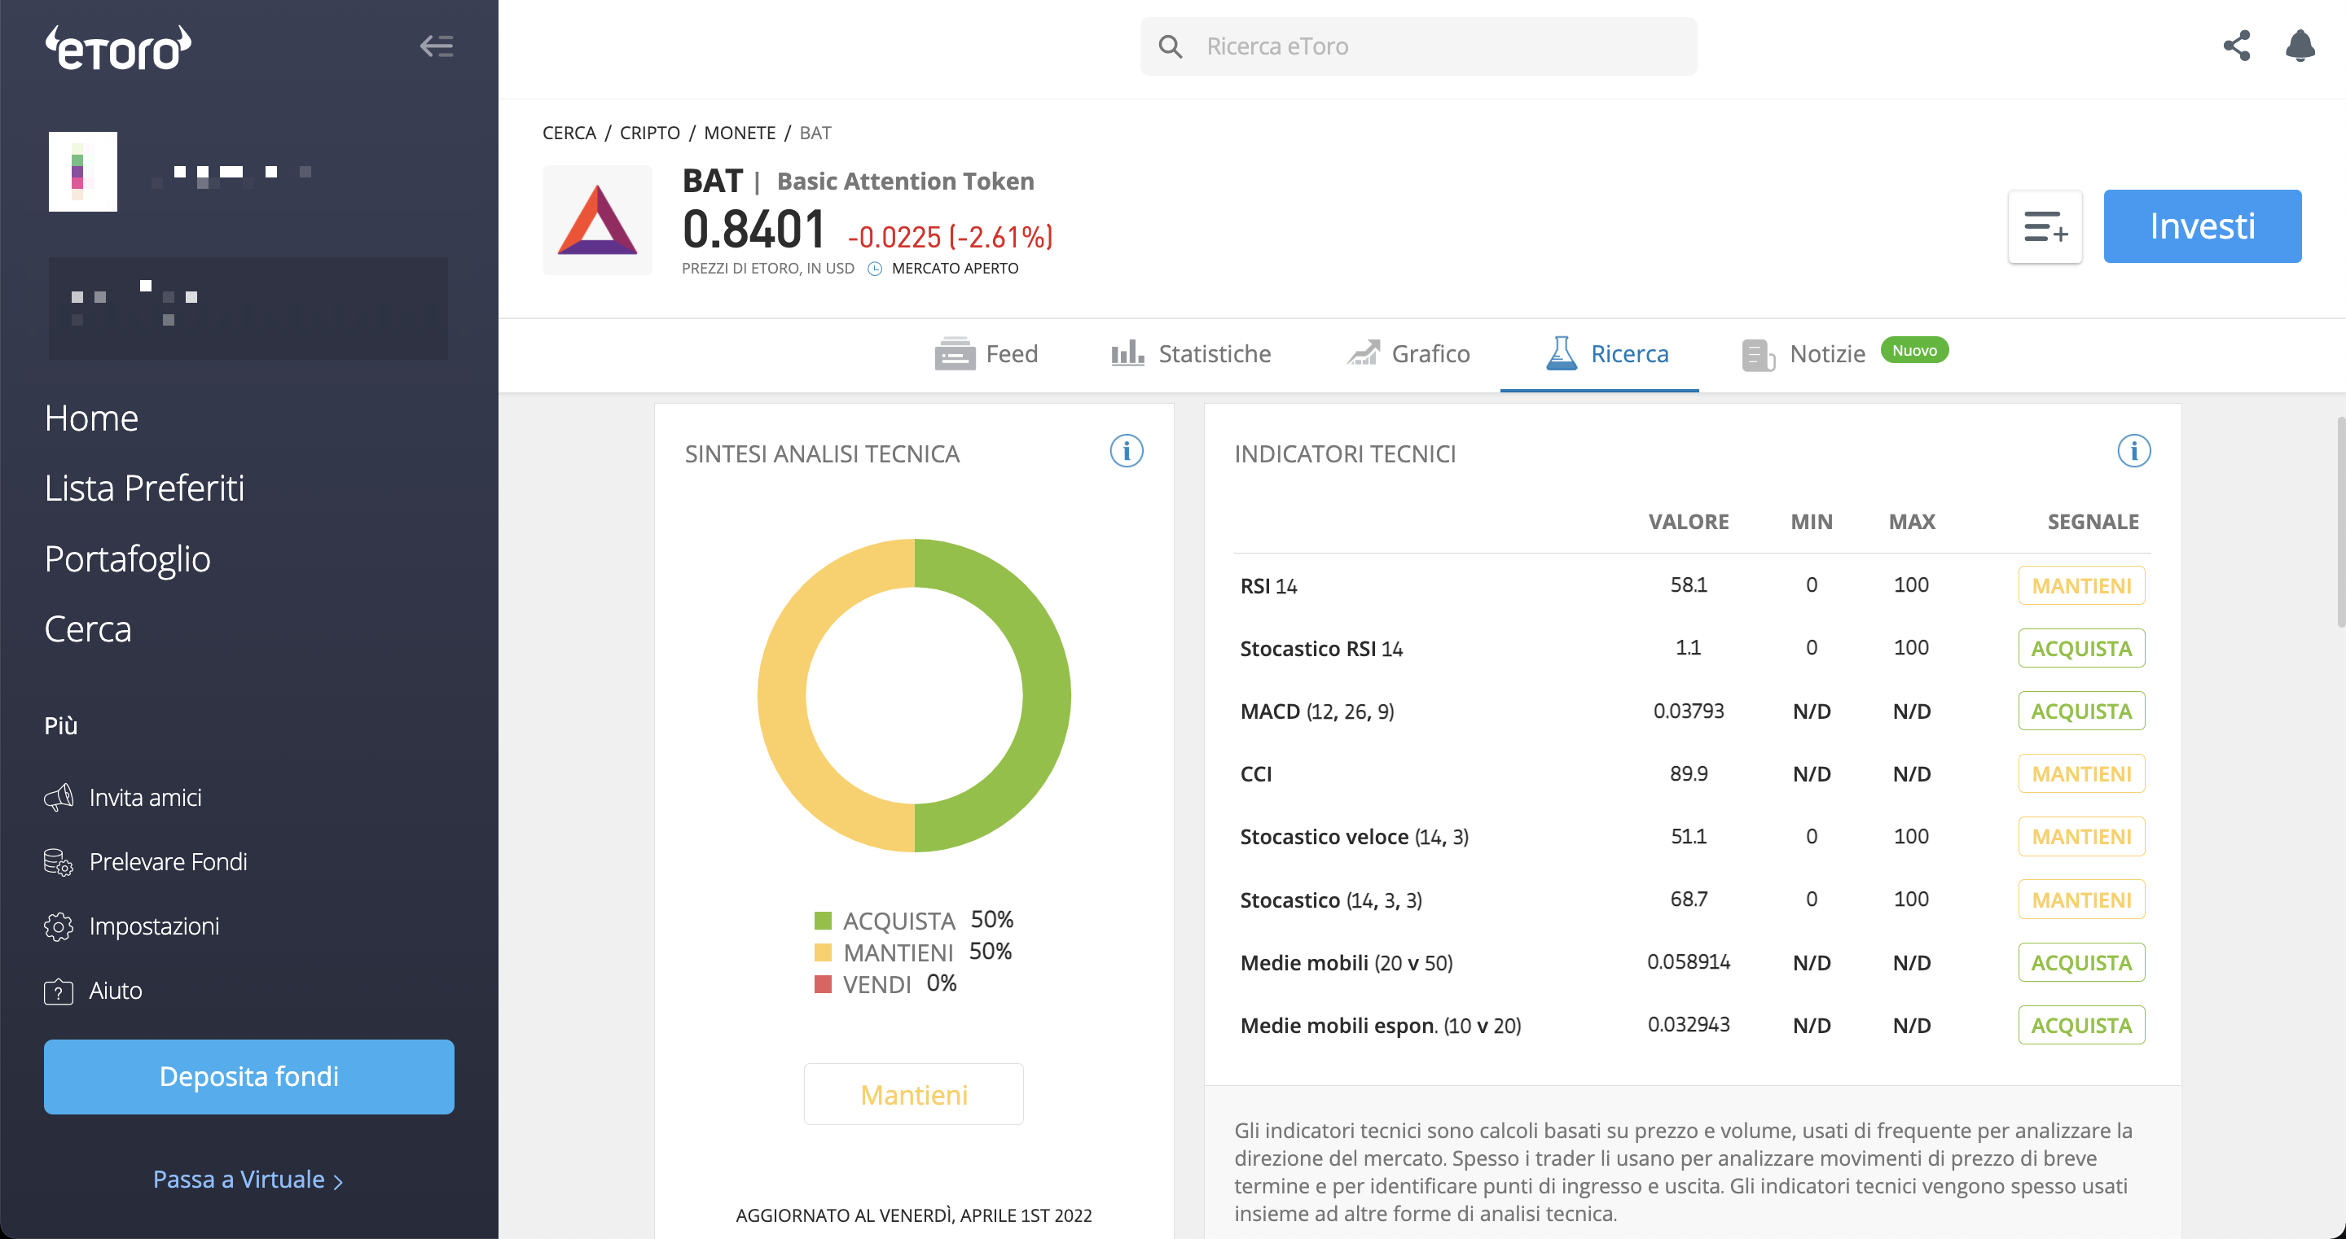This screenshot has height=1239, width=2346.
Task: Switch to the Statistiche tab
Action: tap(1190, 353)
